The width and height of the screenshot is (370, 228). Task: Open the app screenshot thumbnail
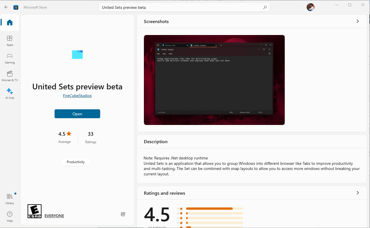[214, 80]
